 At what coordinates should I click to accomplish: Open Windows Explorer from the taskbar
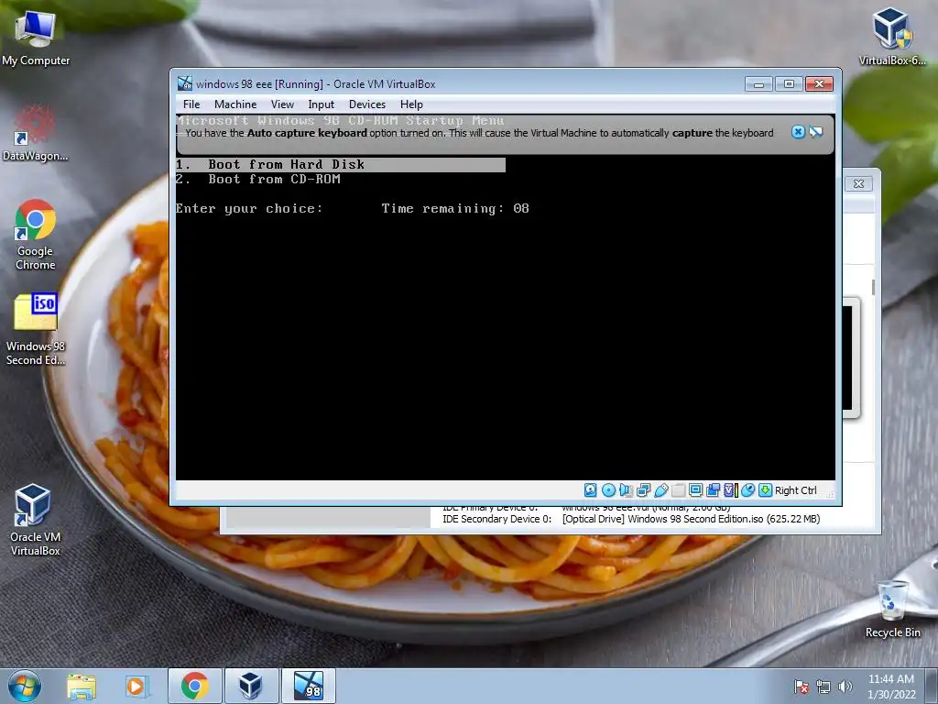[x=82, y=687]
